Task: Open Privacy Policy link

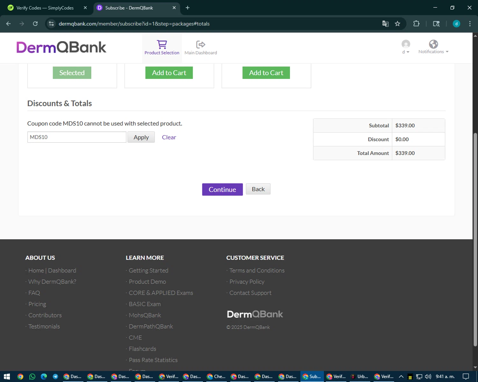Action: tap(247, 281)
